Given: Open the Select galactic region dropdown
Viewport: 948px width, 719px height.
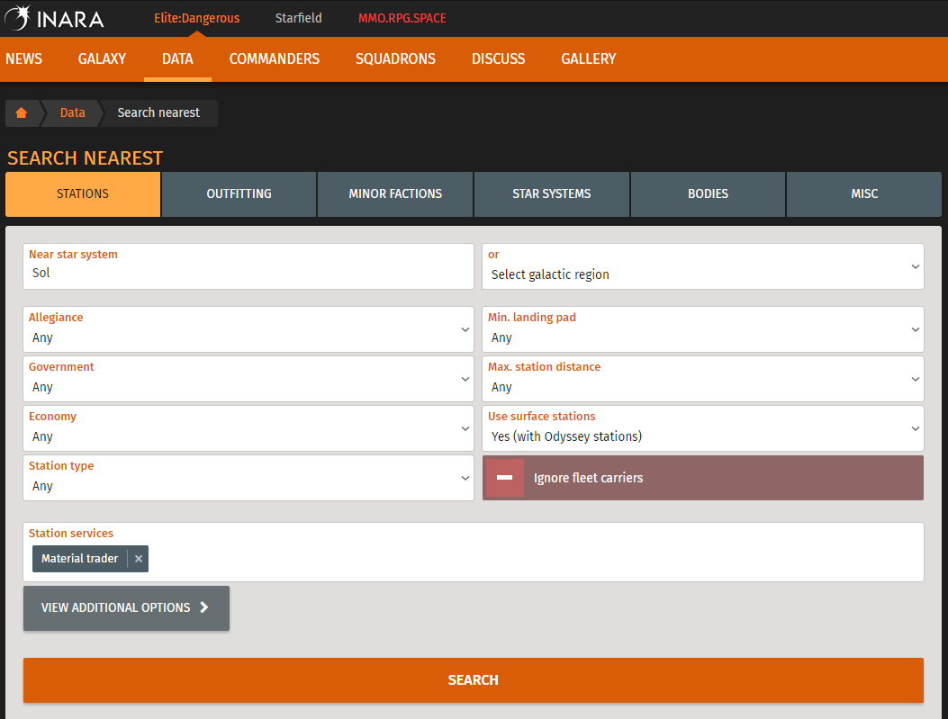Looking at the screenshot, I should pyautogui.click(x=702, y=266).
